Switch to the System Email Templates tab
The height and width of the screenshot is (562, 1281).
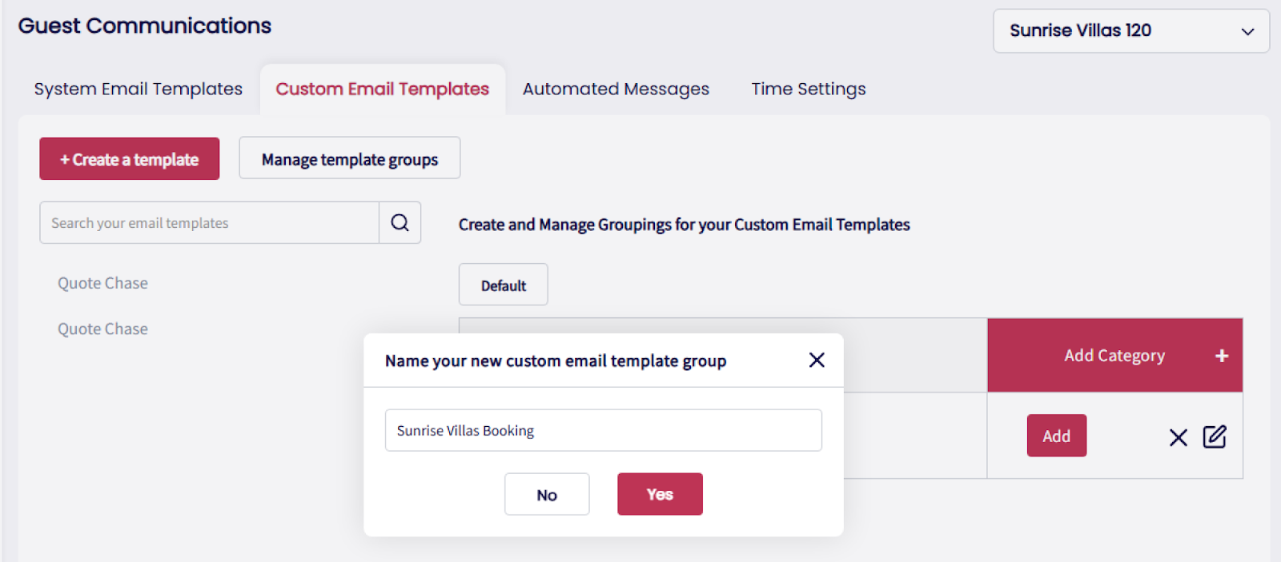point(138,89)
